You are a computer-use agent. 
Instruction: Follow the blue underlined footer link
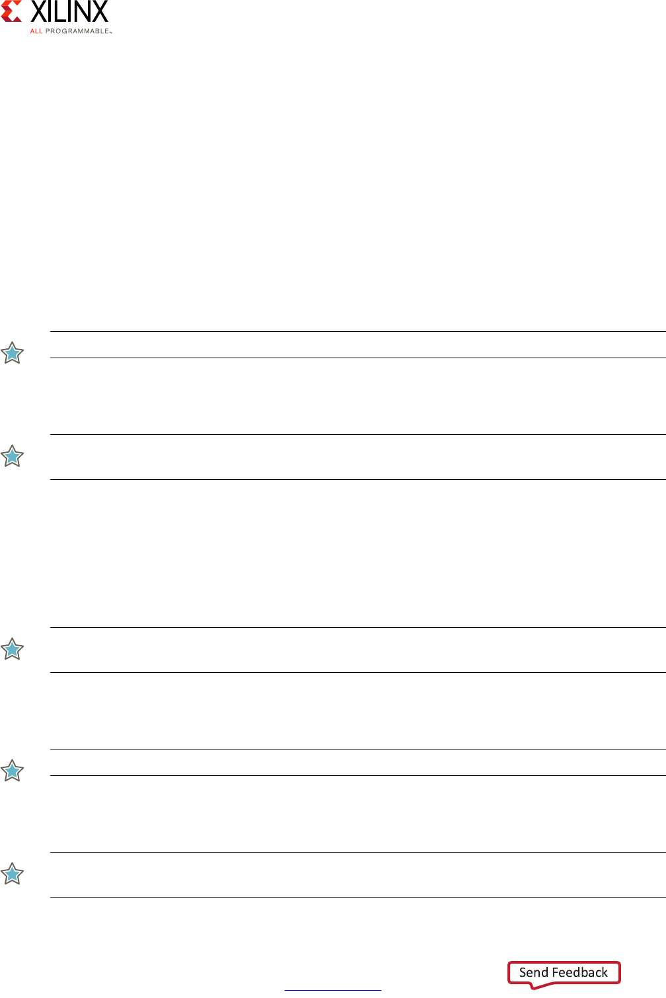(333, 989)
